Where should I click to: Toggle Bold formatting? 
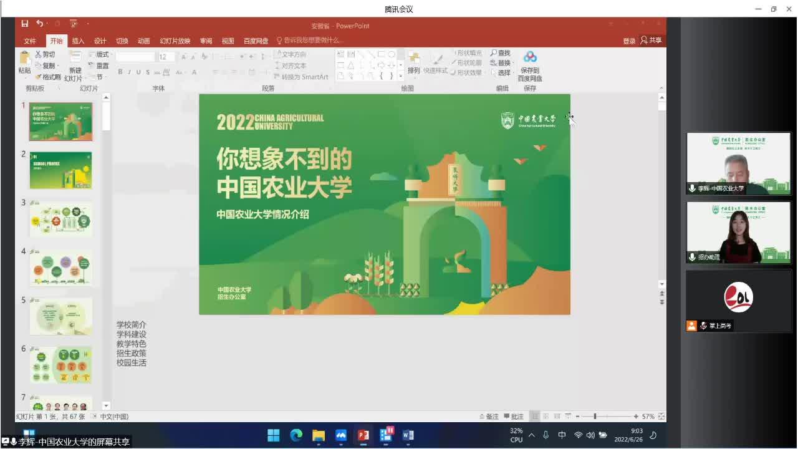[x=120, y=72]
